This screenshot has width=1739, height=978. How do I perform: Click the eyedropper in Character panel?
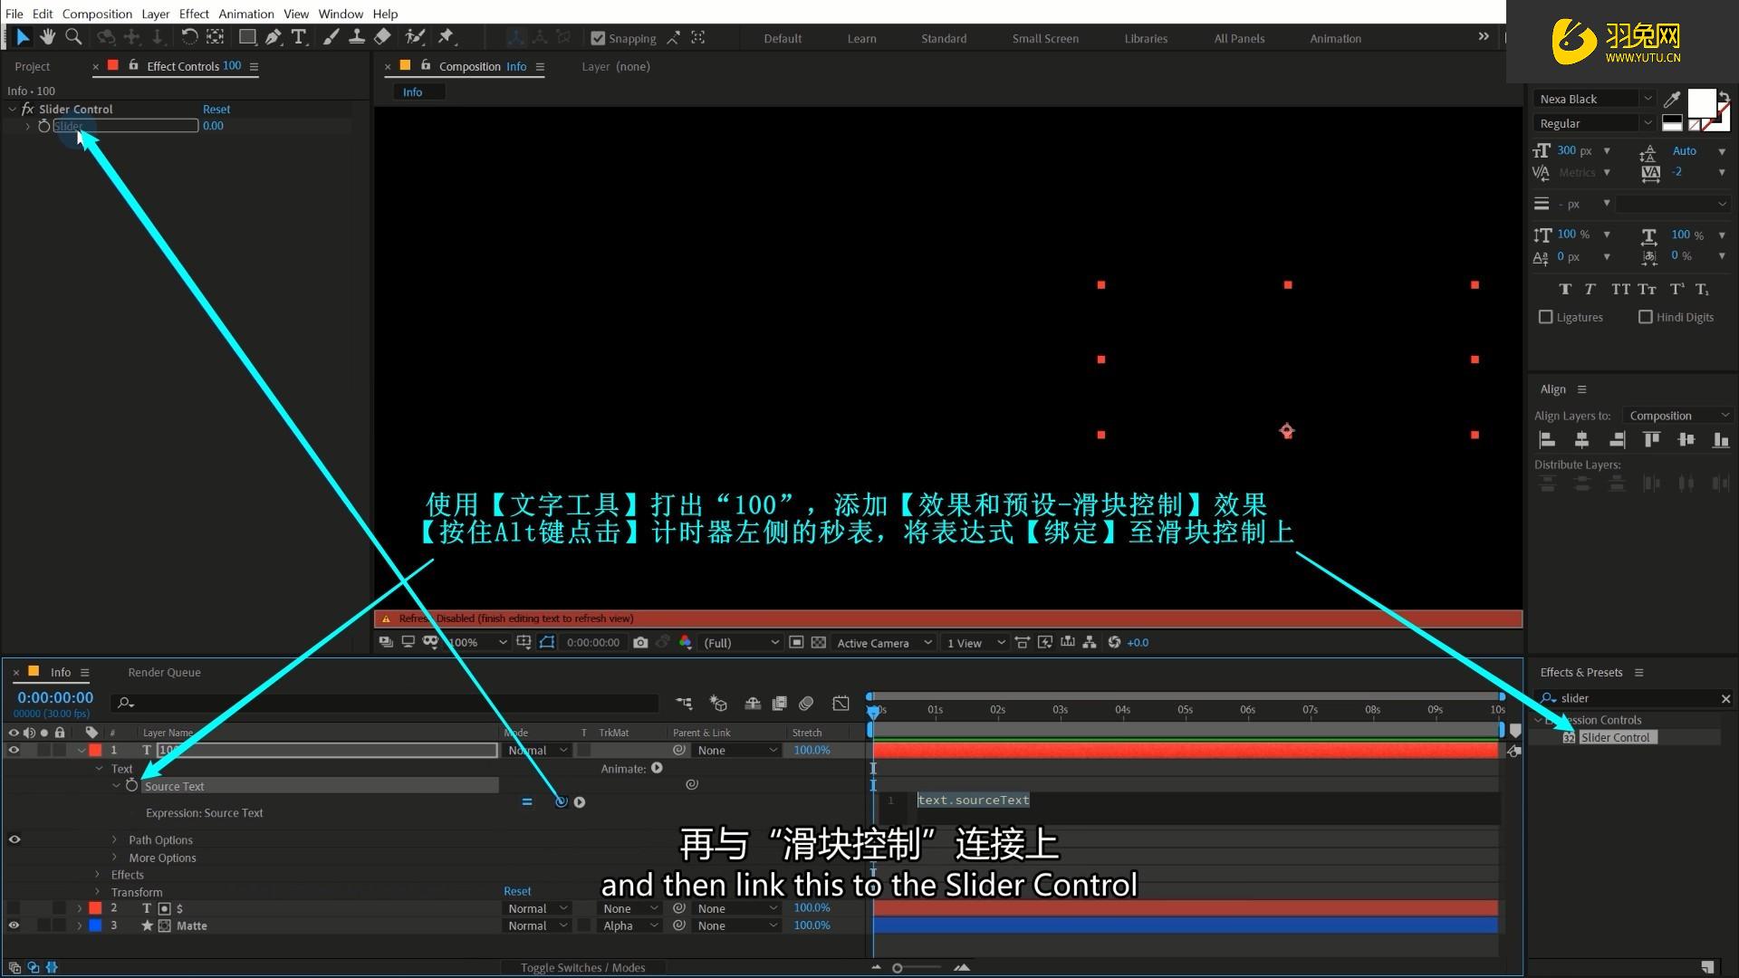click(1672, 99)
